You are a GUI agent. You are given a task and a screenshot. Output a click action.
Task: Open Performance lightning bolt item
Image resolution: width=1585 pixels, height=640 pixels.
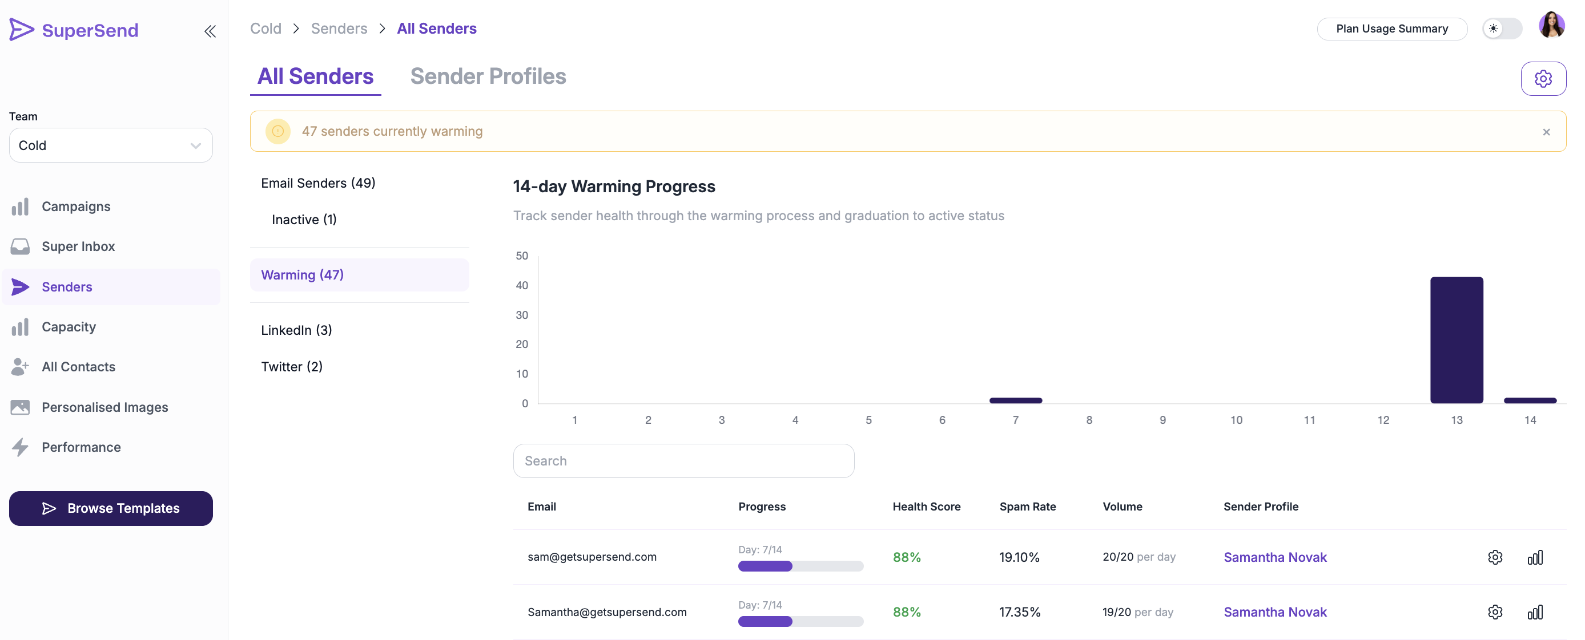pyautogui.click(x=81, y=447)
